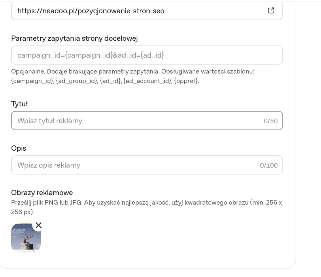Remove the uploaded ad image with X

coord(39,225)
